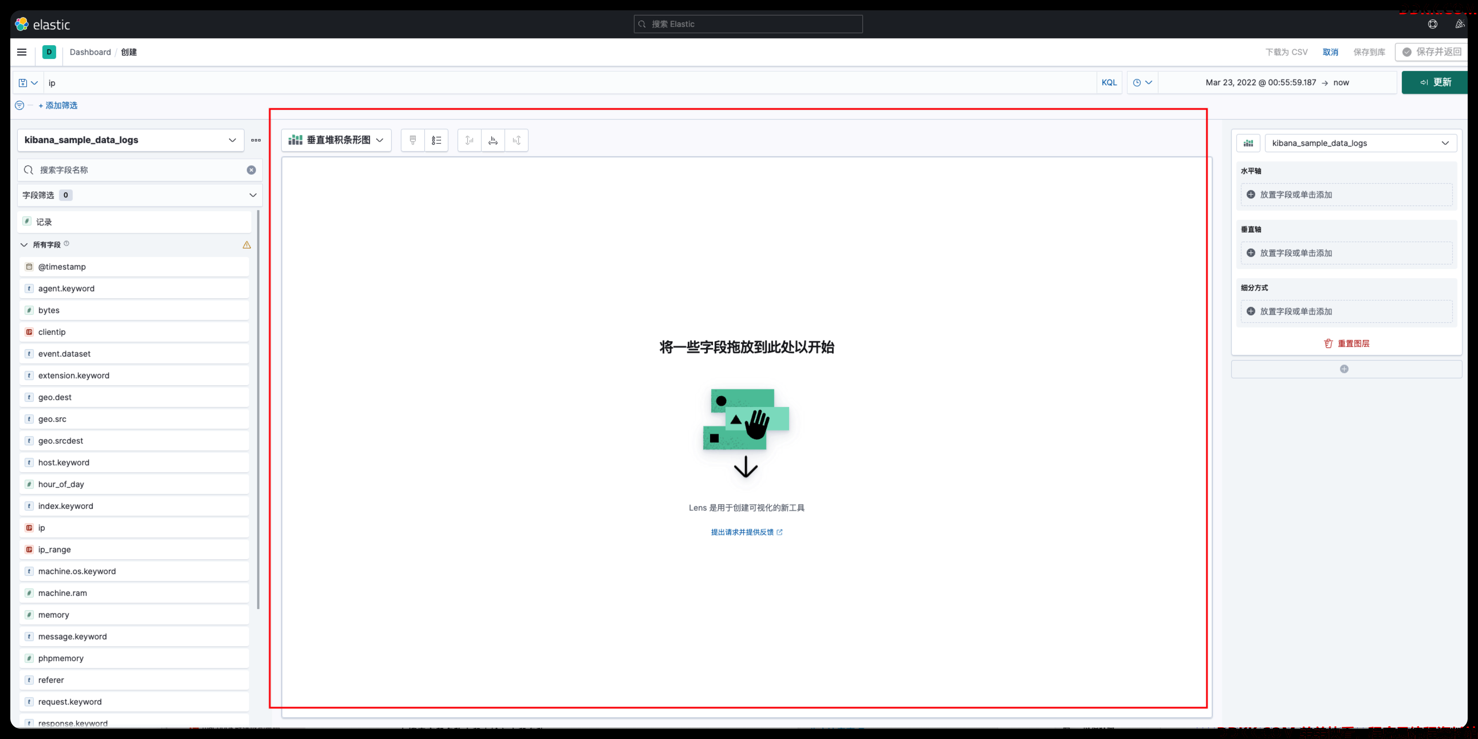
Task: Select the machine.ram field
Action: (134, 593)
